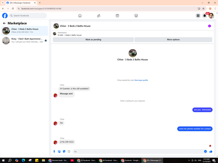Reload the page with refresh icon
The width and height of the screenshot is (218, 163).
click(x=13, y=9)
